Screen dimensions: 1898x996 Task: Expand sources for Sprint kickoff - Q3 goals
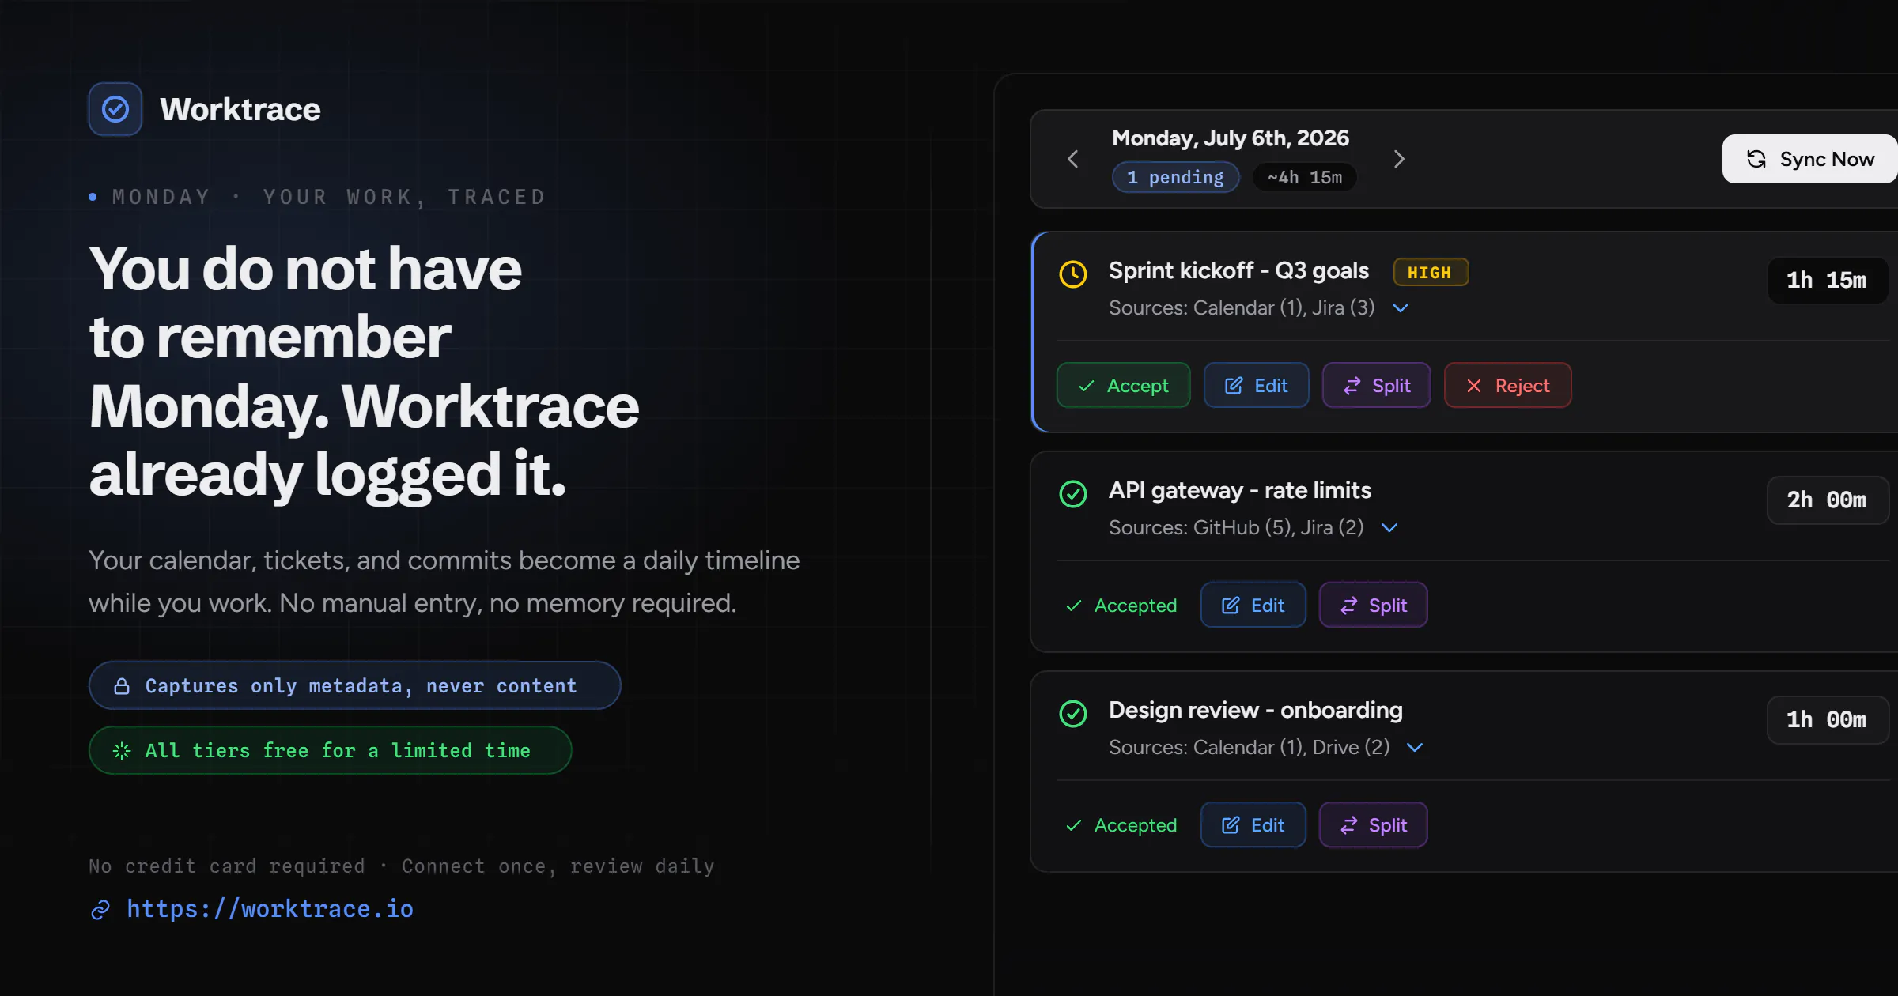pyautogui.click(x=1401, y=307)
